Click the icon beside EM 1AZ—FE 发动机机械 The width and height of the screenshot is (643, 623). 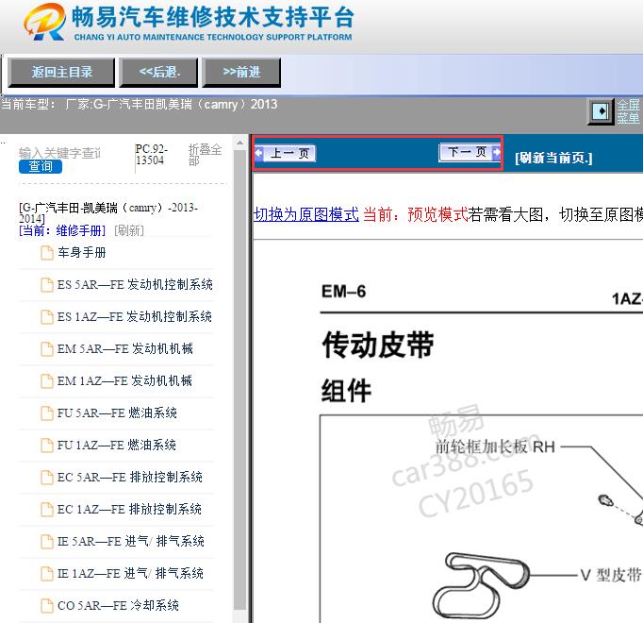point(47,380)
